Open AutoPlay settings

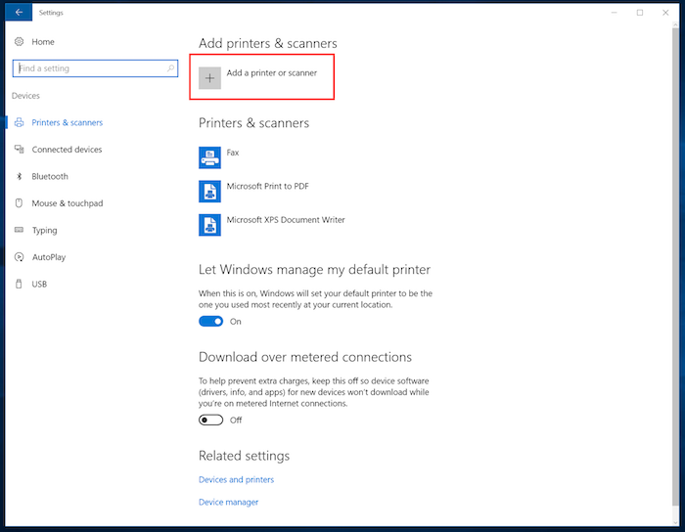tap(49, 257)
